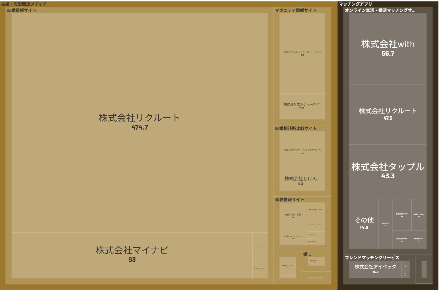Select the オンライン恋活・婚活マッチングサ… category label
The image size is (439, 291).
(x=380, y=10)
